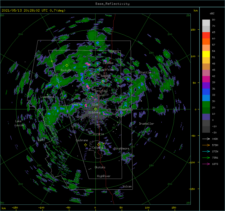Select the light gray swatch below 80
Screen dimensions: 225x211
tap(206, 23)
